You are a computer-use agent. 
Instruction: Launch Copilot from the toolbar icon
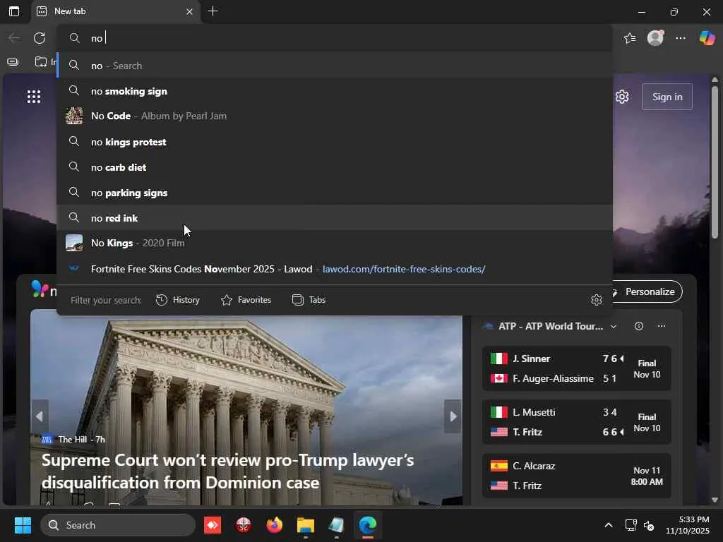(707, 38)
